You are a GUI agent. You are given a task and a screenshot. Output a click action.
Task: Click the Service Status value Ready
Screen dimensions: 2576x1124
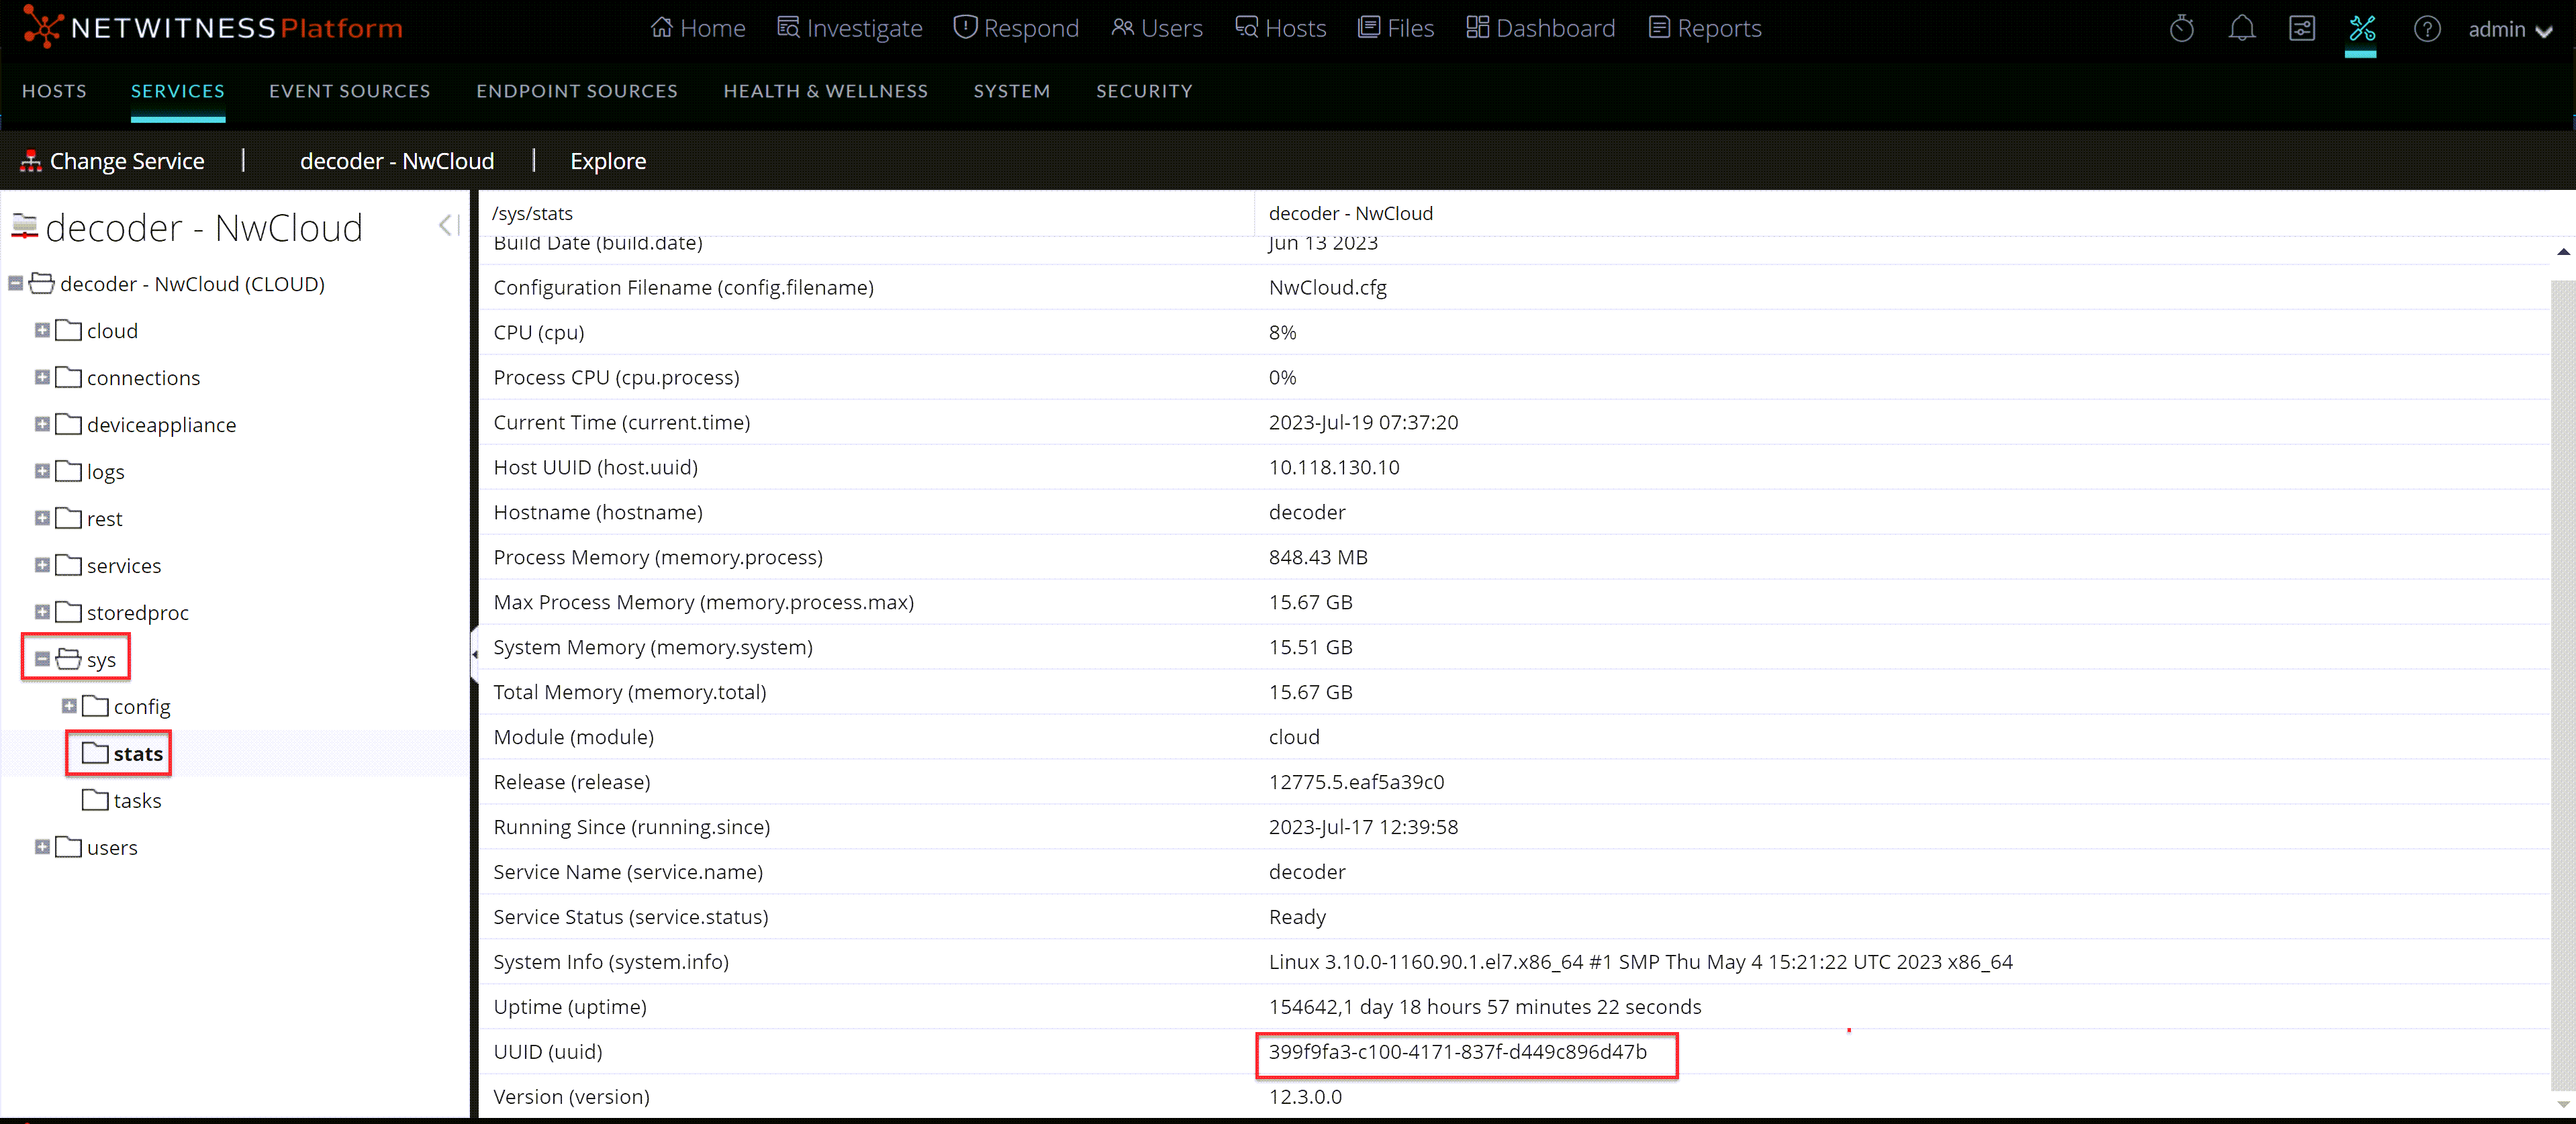(1297, 916)
